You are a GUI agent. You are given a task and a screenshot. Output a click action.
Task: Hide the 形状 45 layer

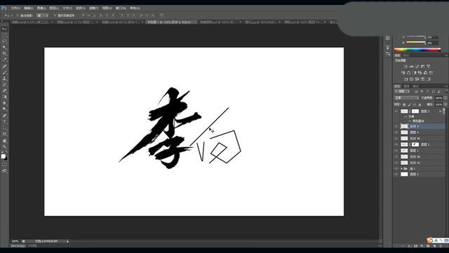[x=396, y=163]
